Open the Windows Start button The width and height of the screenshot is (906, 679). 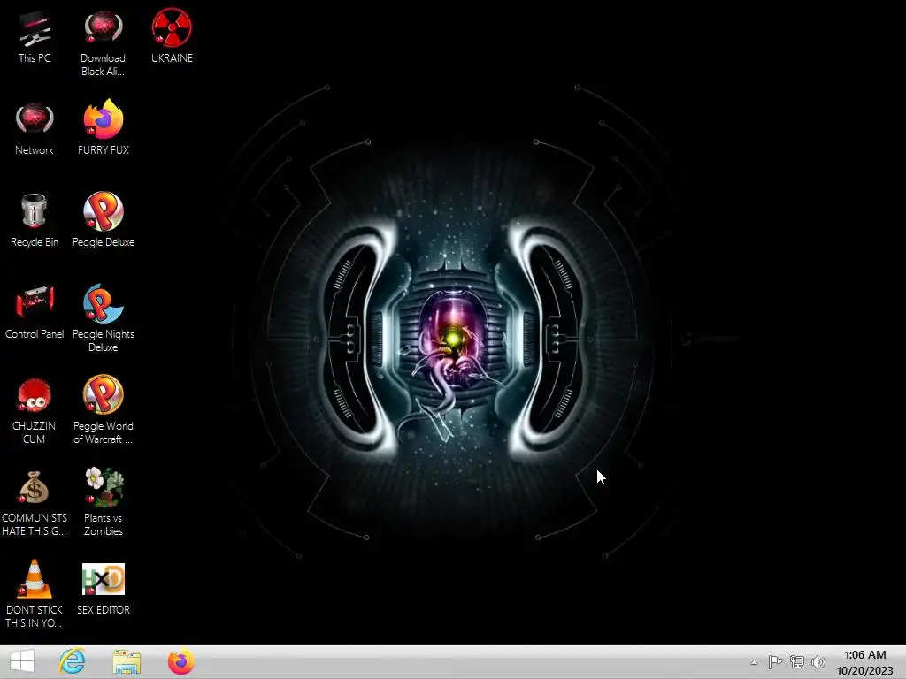22,661
